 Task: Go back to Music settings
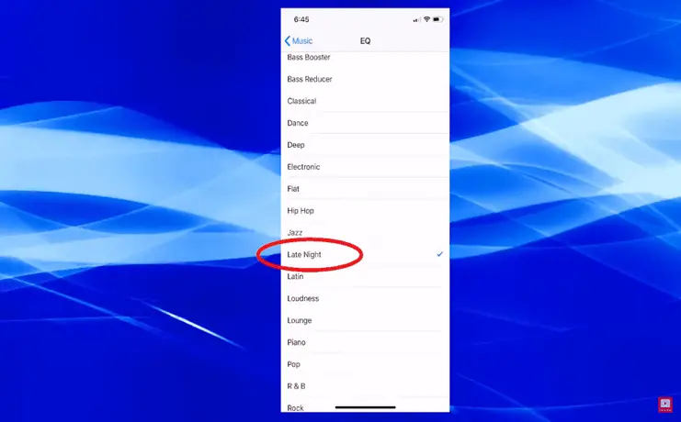299,40
